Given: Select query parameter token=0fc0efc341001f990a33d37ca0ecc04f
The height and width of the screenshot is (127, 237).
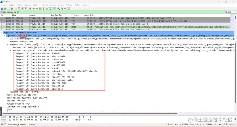Looking at the screenshot, I should 57,71.
